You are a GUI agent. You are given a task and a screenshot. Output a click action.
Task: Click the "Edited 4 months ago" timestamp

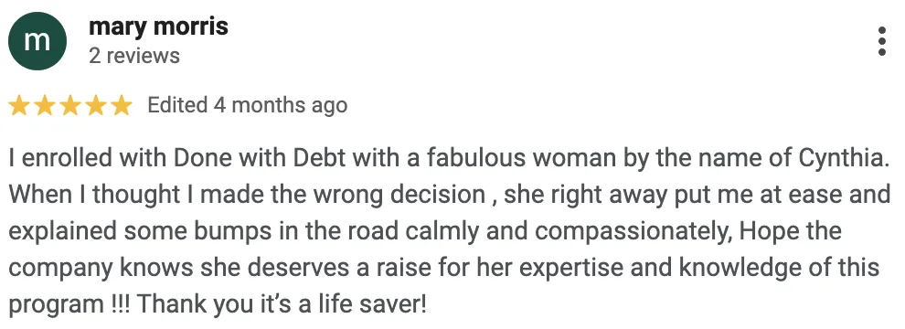click(x=248, y=106)
